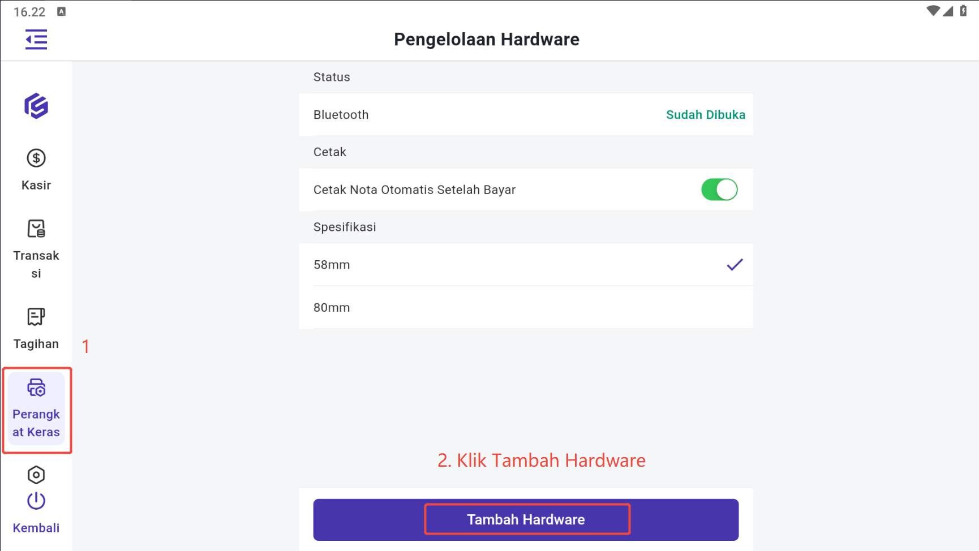Click Sudah Dibuka Bluetooth status
The width and height of the screenshot is (979, 551).
coord(705,115)
